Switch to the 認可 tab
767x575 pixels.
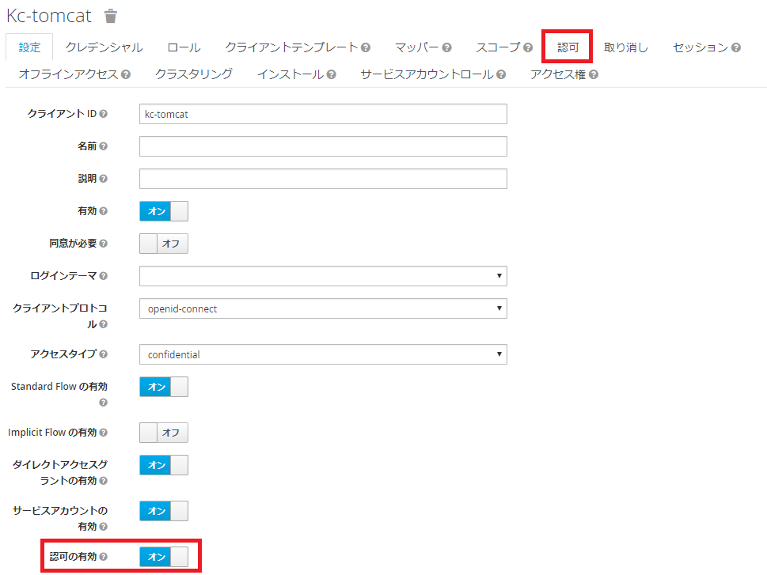pos(567,47)
